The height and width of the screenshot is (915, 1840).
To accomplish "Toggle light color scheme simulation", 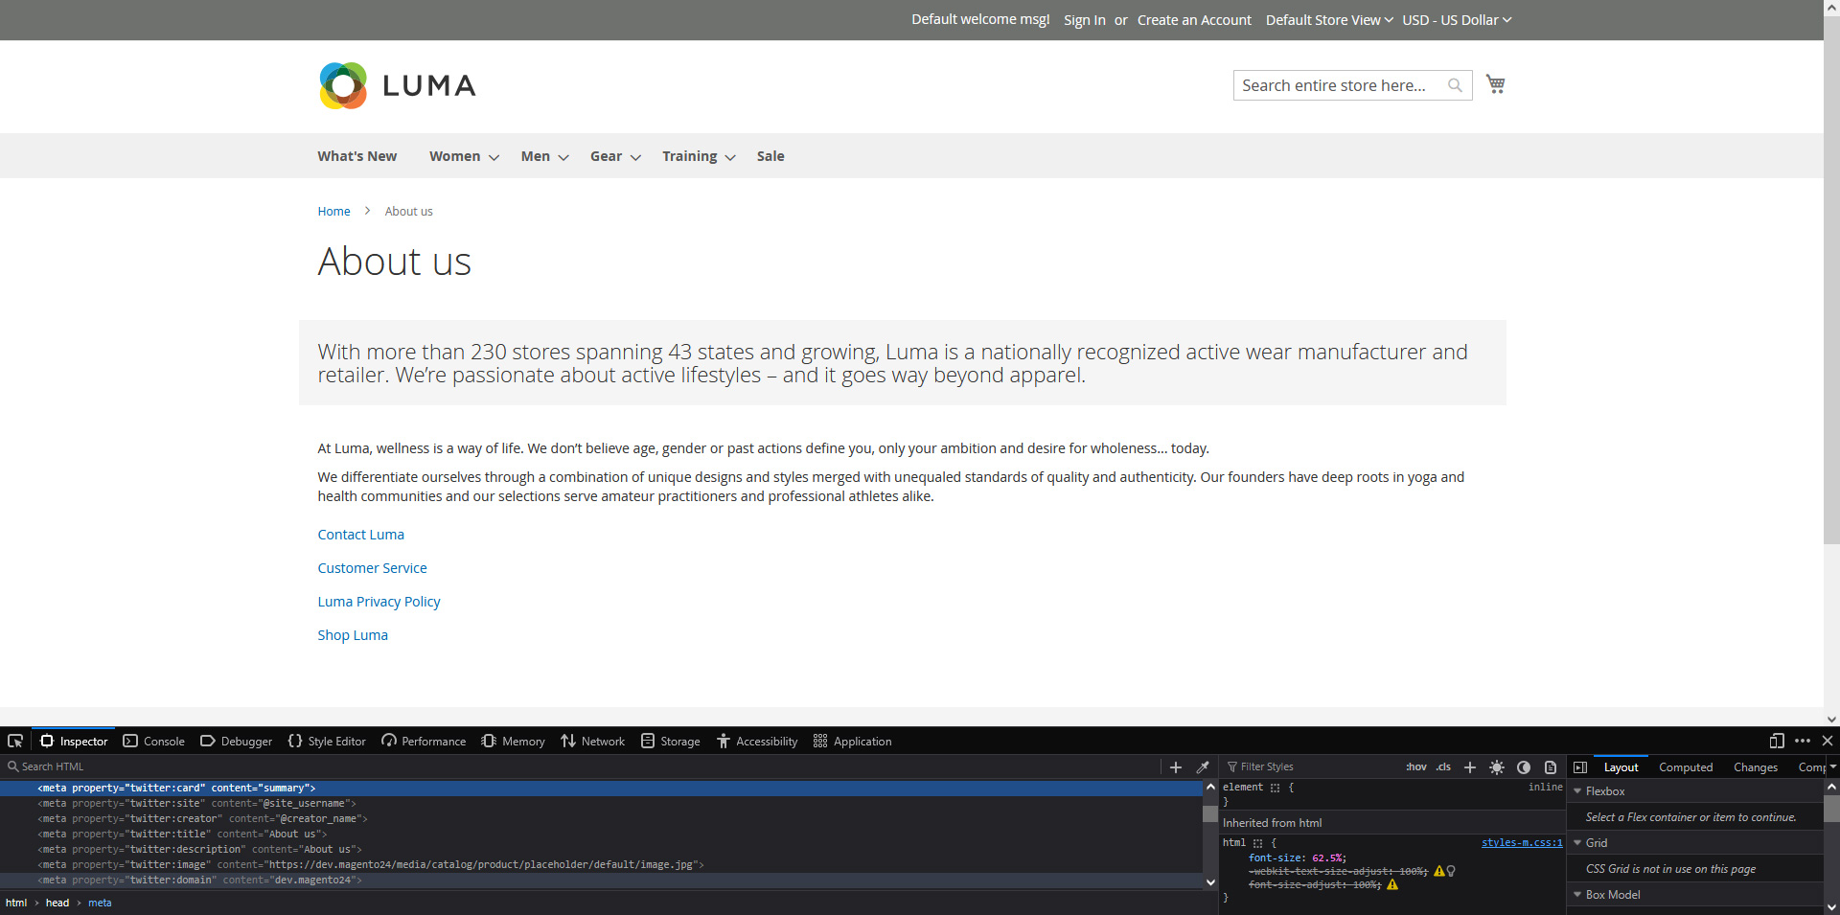I will pyautogui.click(x=1497, y=766).
